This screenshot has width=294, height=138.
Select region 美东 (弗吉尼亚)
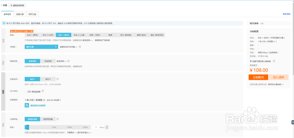[157, 35]
